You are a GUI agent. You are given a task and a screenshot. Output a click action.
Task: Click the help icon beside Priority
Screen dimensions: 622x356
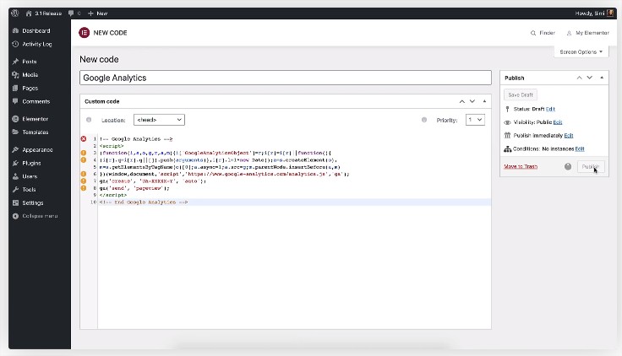pos(424,120)
